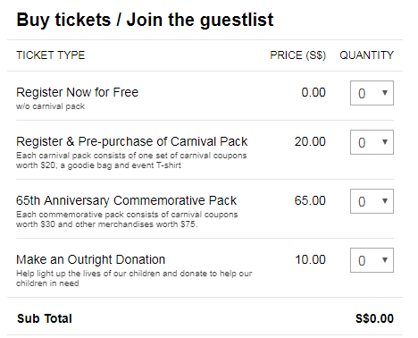
Task: Select the Register Now for Free title
Action: 78,92
